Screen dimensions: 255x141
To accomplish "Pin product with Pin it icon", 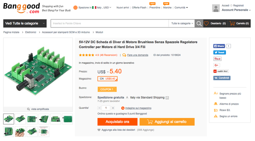I will pos(217,59).
